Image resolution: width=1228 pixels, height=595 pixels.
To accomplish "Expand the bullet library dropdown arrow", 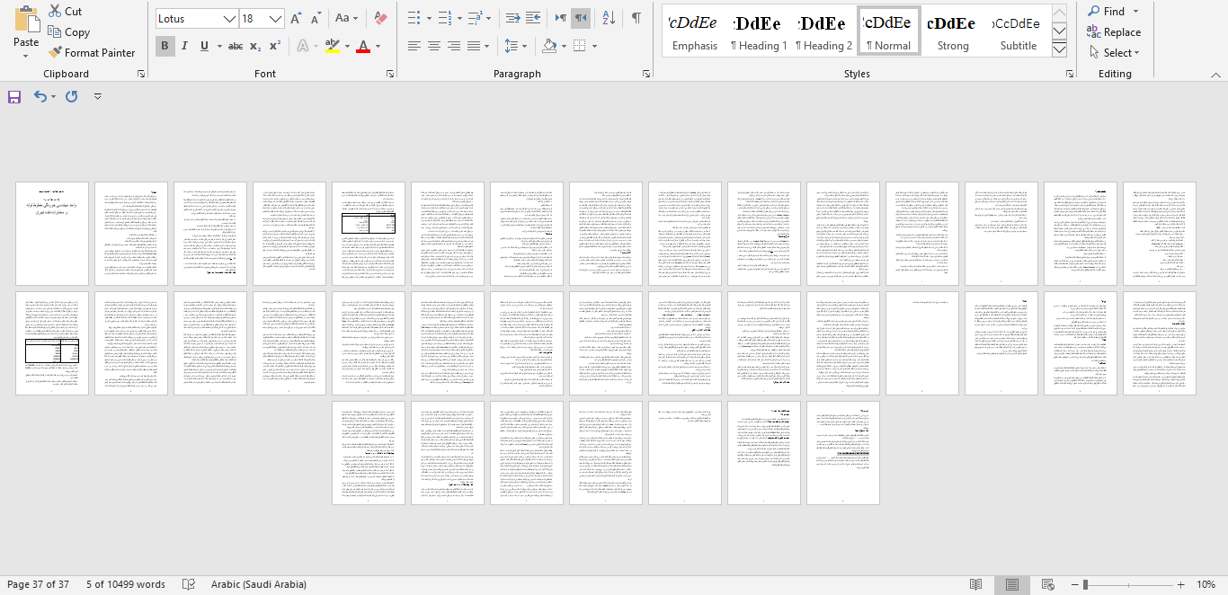I will [428, 18].
